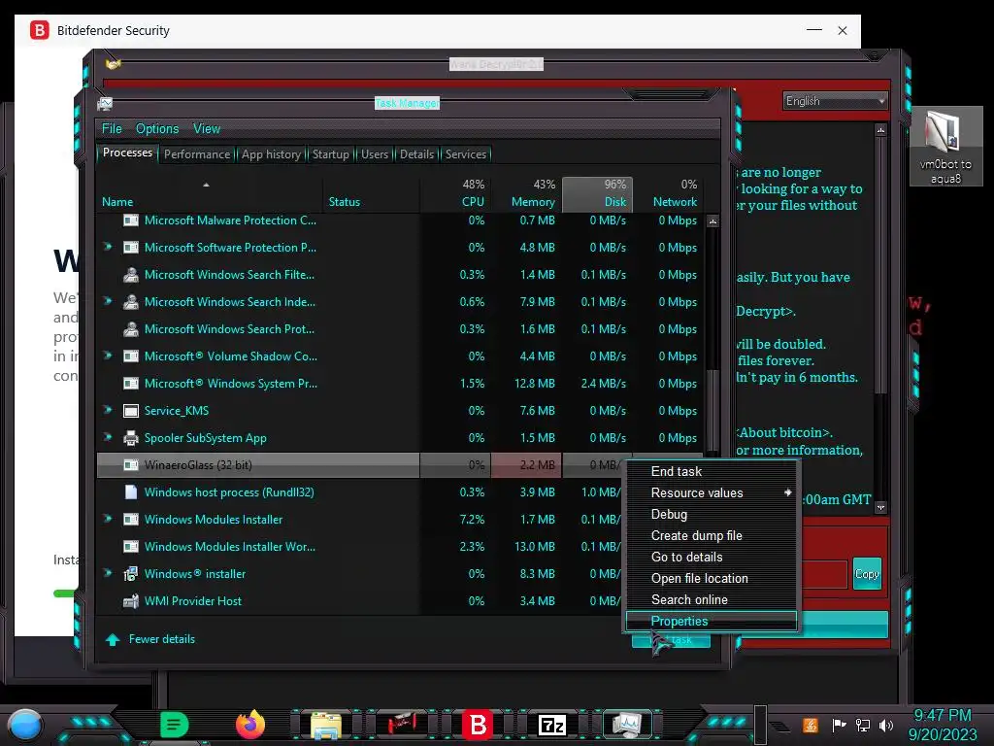Click the flag notification tray icon

[839, 725]
